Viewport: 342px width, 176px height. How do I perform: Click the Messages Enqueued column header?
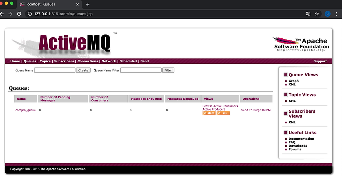146,99
